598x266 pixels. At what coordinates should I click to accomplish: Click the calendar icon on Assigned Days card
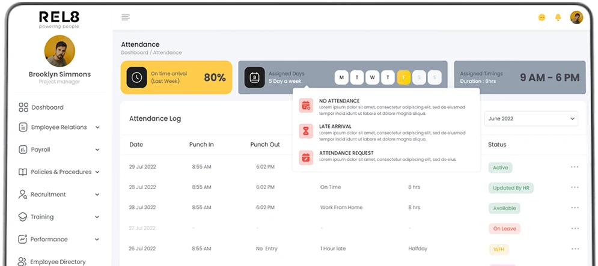coord(254,77)
